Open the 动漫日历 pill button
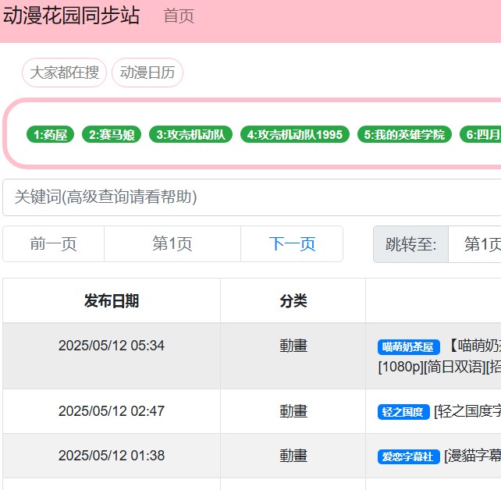Viewport: 501px width, 490px height. click(x=147, y=73)
